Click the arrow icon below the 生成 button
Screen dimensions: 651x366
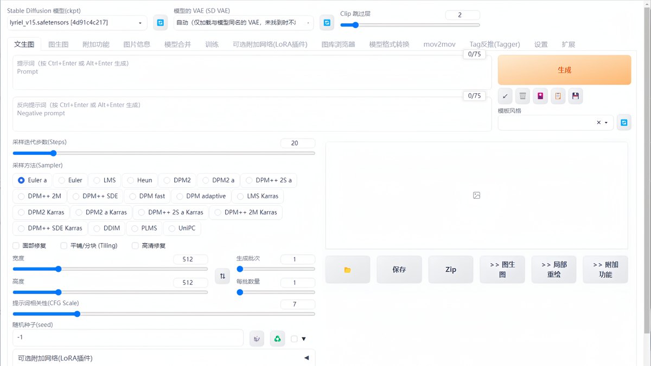pyautogui.click(x=505, y=96)
